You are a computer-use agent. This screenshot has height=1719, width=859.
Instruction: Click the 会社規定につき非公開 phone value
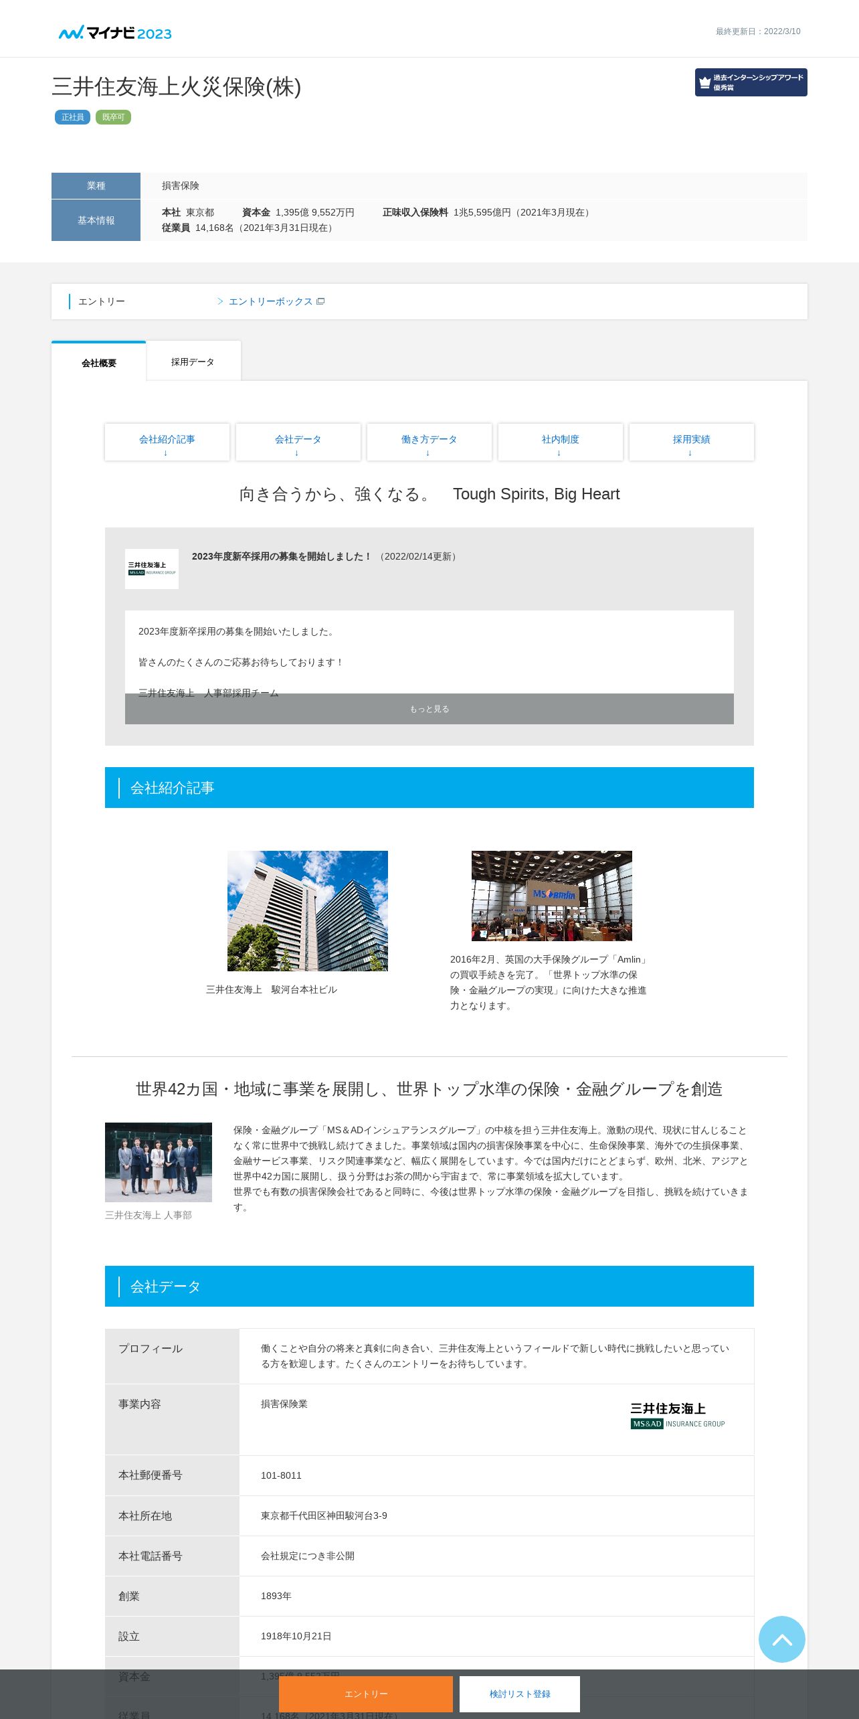(x=308, y=1556)
